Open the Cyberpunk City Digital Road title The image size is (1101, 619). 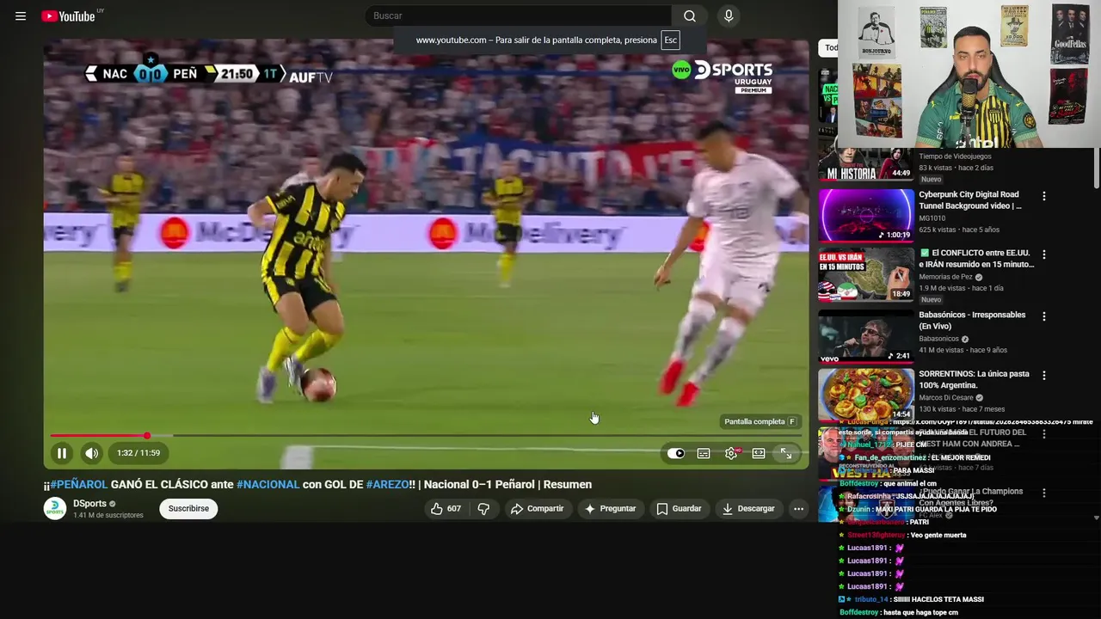click(969, 200)
